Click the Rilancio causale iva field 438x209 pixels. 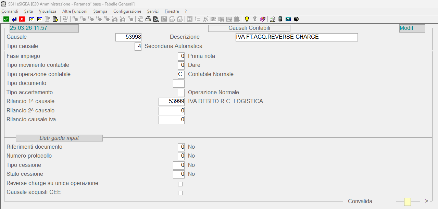(x=172, y=120)
